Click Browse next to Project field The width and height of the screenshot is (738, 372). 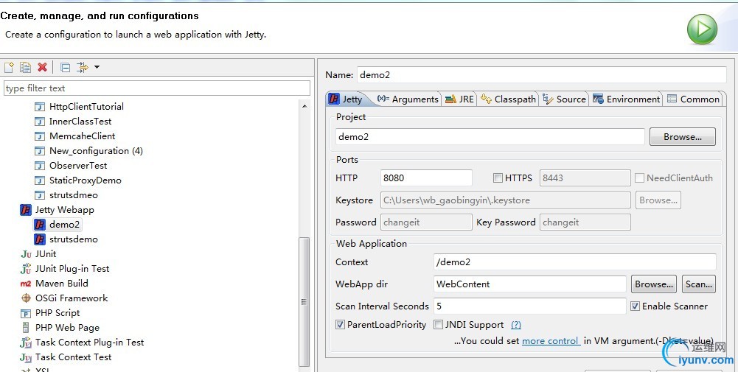682,137
